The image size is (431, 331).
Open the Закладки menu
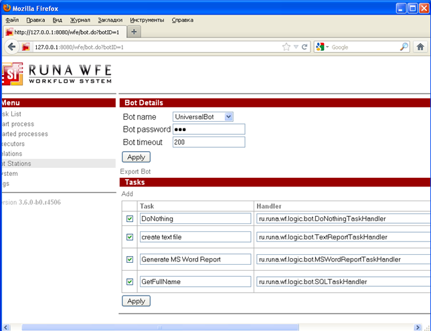coord(110,20)
